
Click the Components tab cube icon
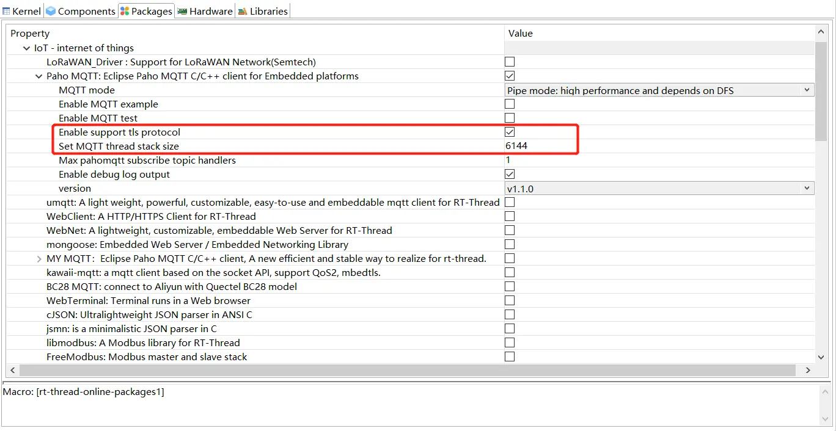coord(51,11)
